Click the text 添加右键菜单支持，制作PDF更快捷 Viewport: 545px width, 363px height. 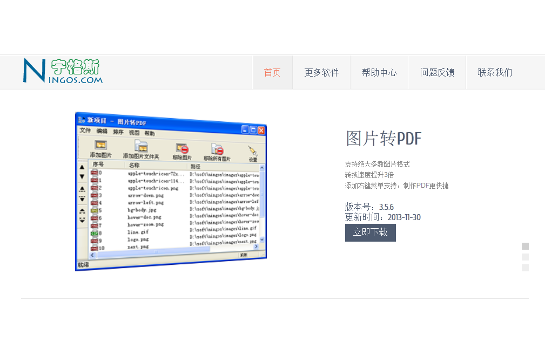(396, 186)
